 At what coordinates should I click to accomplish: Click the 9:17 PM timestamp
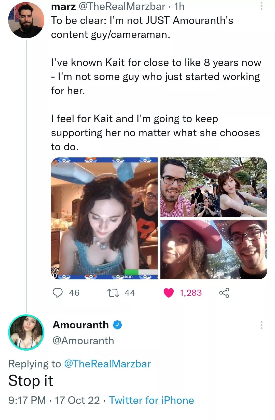click(27, 400)
